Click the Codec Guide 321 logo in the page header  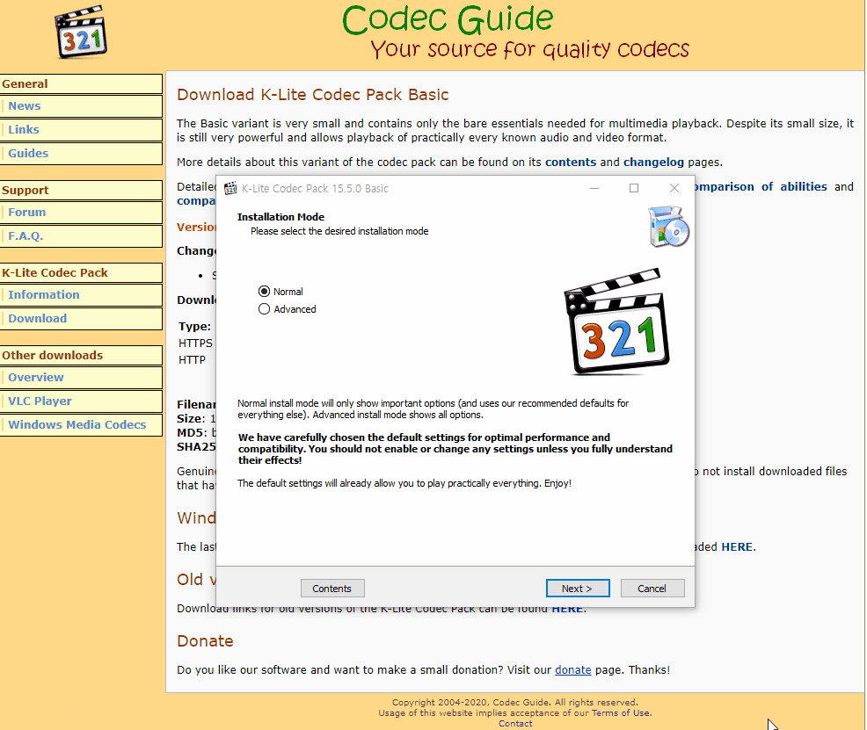pos(81,32)
